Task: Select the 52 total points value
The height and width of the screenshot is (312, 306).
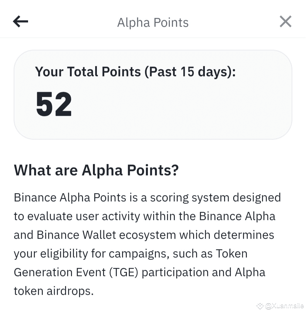Action: point(54,104)
